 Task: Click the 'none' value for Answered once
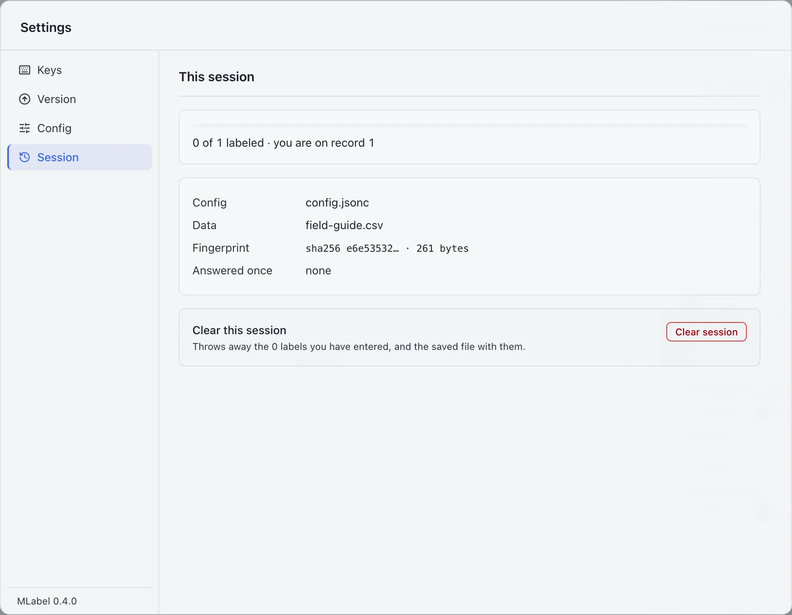[318, 270]
